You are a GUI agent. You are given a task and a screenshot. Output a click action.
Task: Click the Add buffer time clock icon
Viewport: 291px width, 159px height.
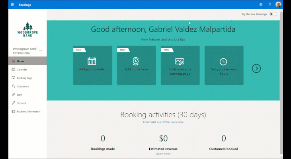point(136,61)
